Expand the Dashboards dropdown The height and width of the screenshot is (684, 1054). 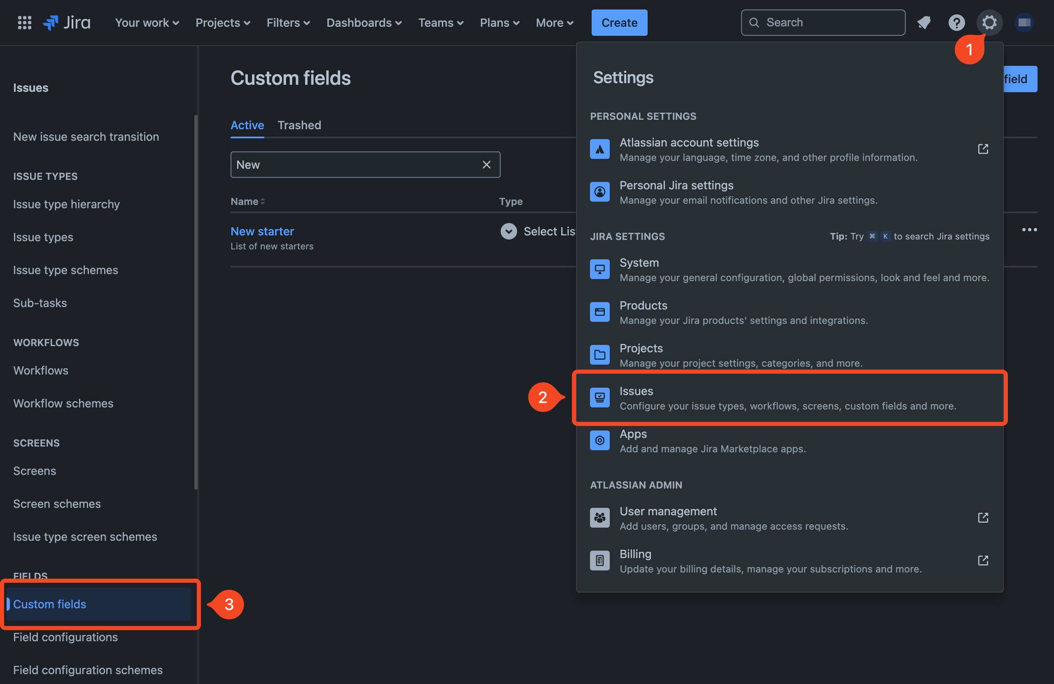coord(364,23)
